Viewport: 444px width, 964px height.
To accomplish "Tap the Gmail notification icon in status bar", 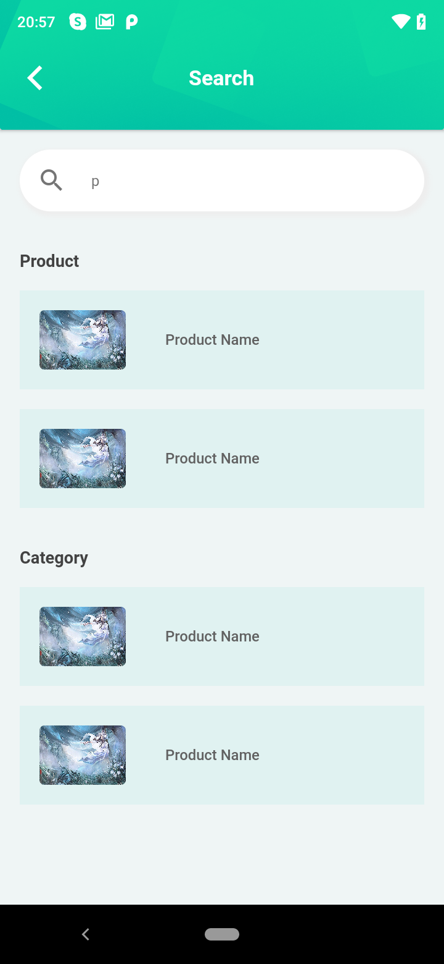I will click(x=105, y=22).
